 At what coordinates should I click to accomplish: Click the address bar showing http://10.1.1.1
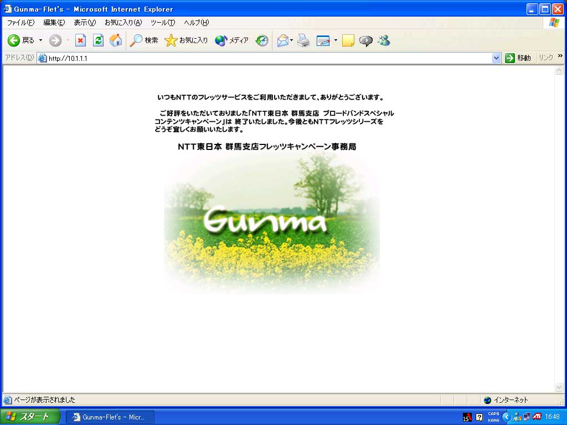click(270, 58)
